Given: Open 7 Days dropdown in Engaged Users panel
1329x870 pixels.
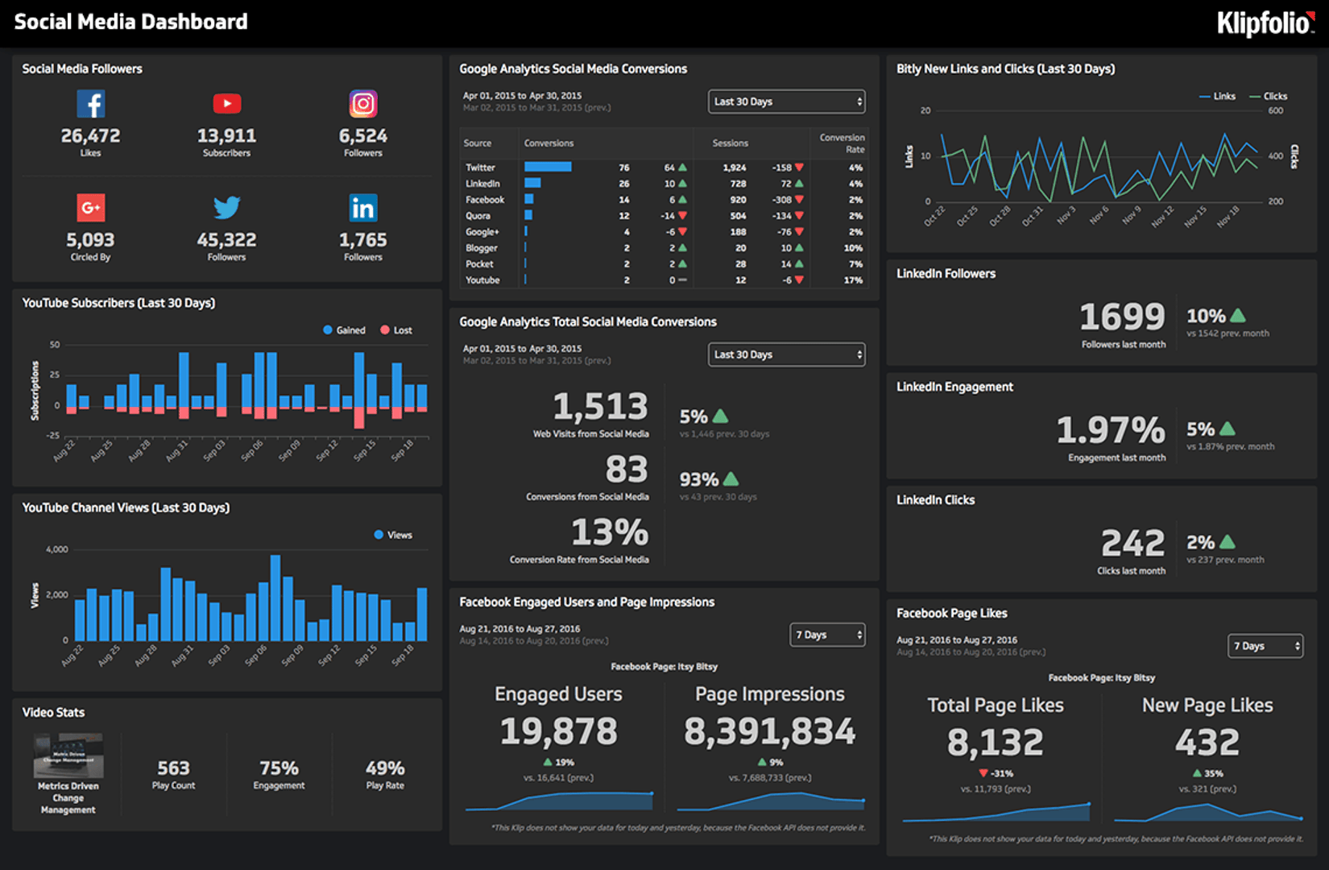Looking at the screenshot, I should click(x=828, y=635).
